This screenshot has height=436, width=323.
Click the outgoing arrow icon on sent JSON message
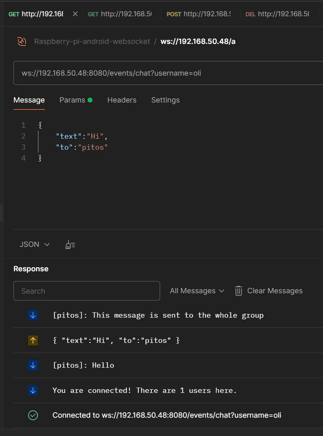point(33,340)
